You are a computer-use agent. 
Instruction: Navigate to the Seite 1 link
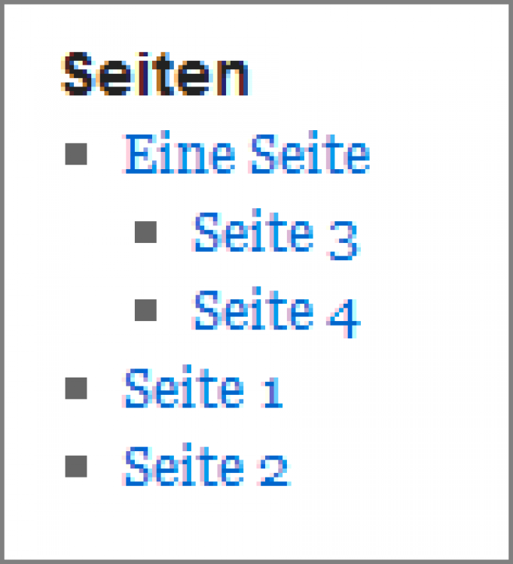(x=203, y=390)
